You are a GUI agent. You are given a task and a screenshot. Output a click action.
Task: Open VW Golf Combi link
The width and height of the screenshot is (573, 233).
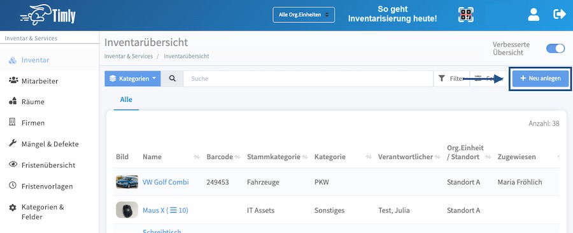pyautogui.click(x=166, y=182)
